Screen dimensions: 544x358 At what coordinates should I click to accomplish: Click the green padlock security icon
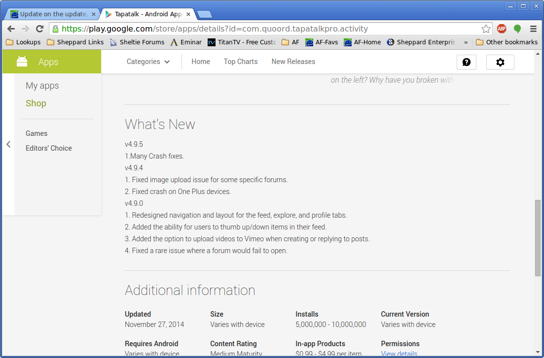tap(56, 29)
